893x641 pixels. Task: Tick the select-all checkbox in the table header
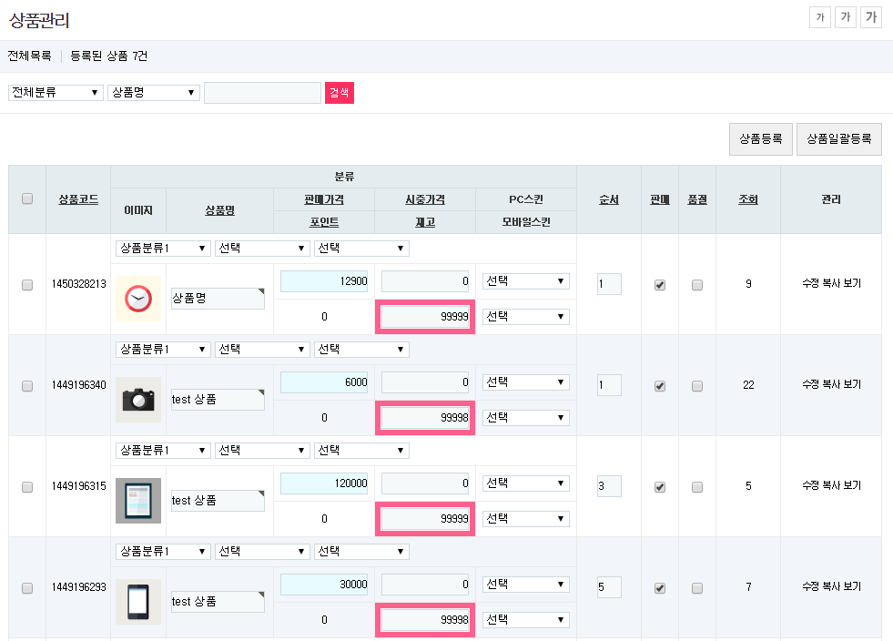[27, 198]
